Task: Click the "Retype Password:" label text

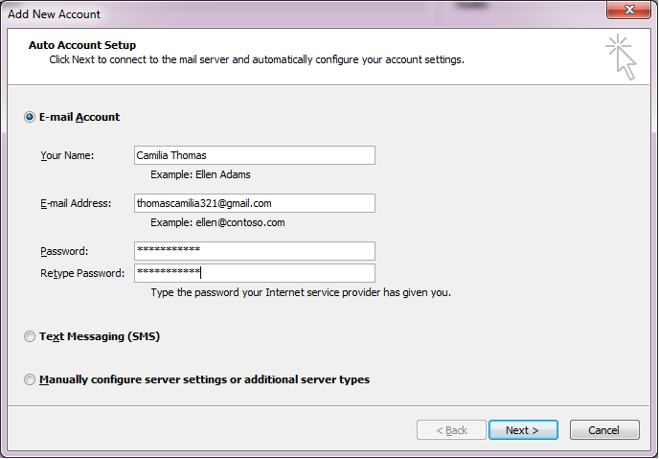Action: (x=82, y=273)
